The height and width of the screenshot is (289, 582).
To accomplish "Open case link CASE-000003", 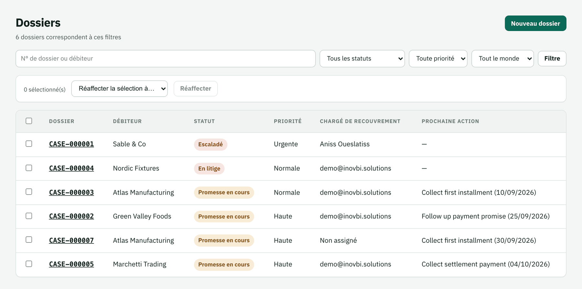I will pos(71,192).
